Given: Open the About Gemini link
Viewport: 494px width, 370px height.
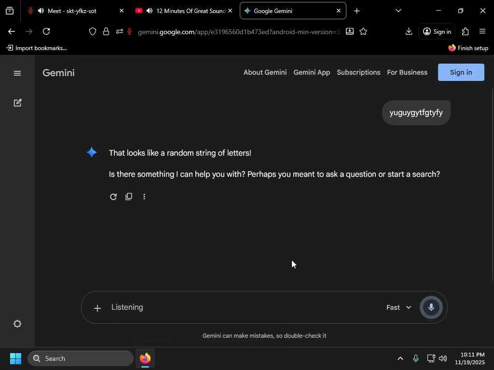Looking at the screenshot, I should (x=265, y=72).
